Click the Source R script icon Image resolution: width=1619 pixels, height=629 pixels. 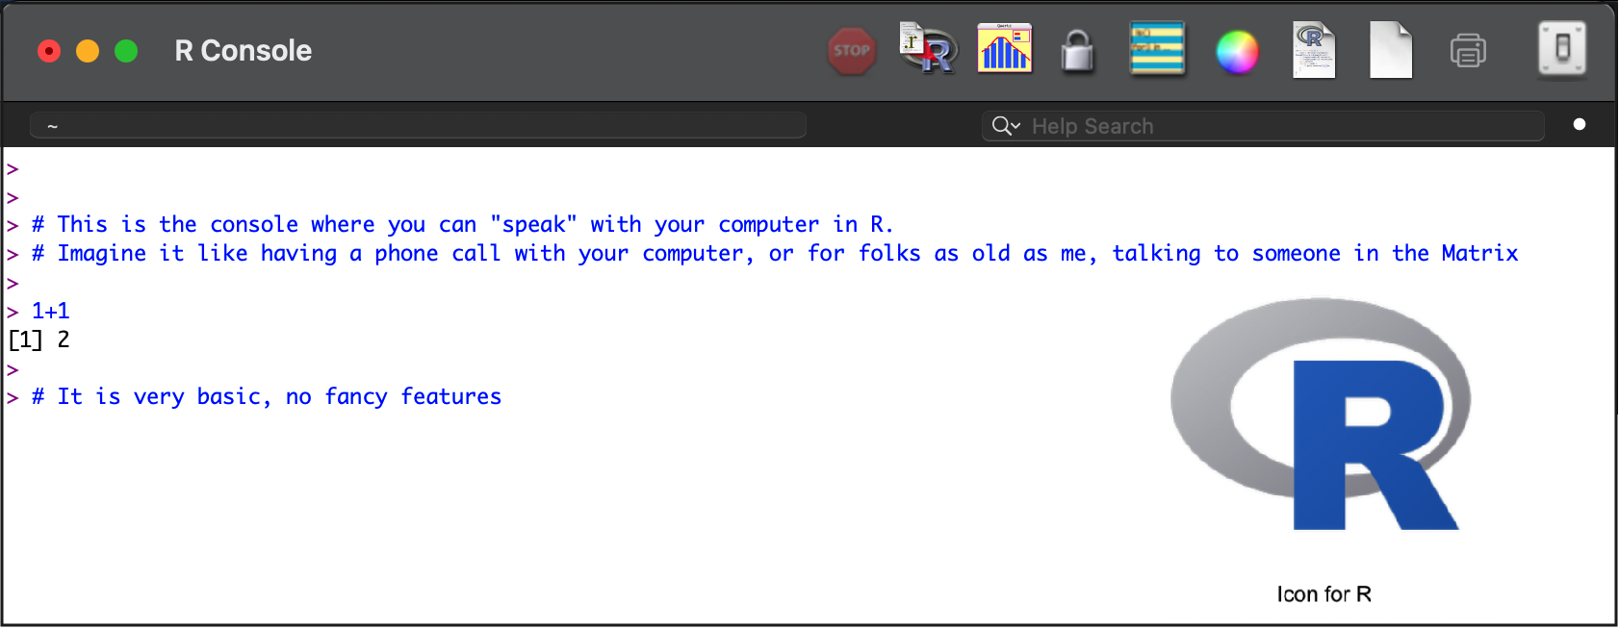point(927,49)
